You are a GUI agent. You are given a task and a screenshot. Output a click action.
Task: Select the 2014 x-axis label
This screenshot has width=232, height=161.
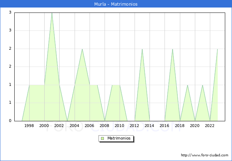(x=150, y=126)
